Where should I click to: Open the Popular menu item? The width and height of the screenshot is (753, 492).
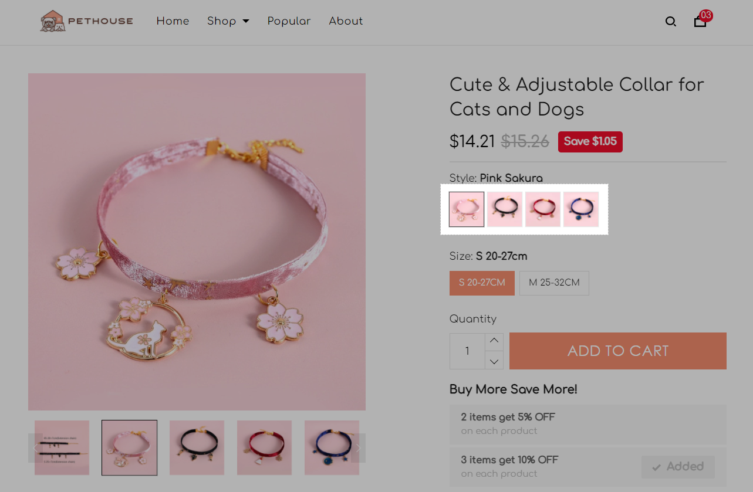point(289,21)
